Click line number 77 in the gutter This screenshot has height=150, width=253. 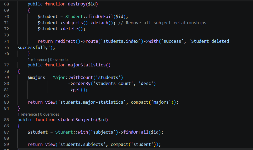(x=7, y=65)
